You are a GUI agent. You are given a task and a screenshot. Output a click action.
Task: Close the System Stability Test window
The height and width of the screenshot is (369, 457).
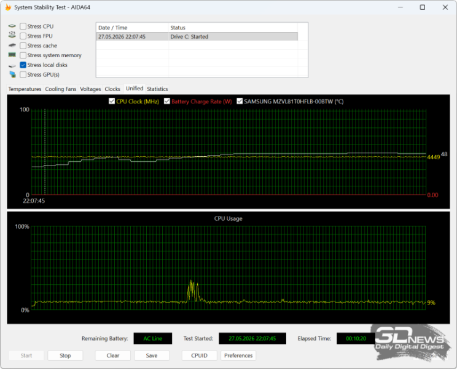(445, 7)
